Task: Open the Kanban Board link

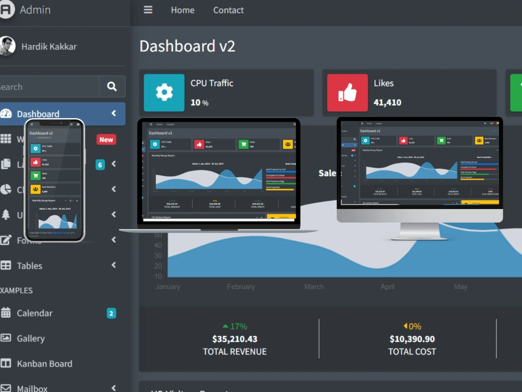Action: 44,364
